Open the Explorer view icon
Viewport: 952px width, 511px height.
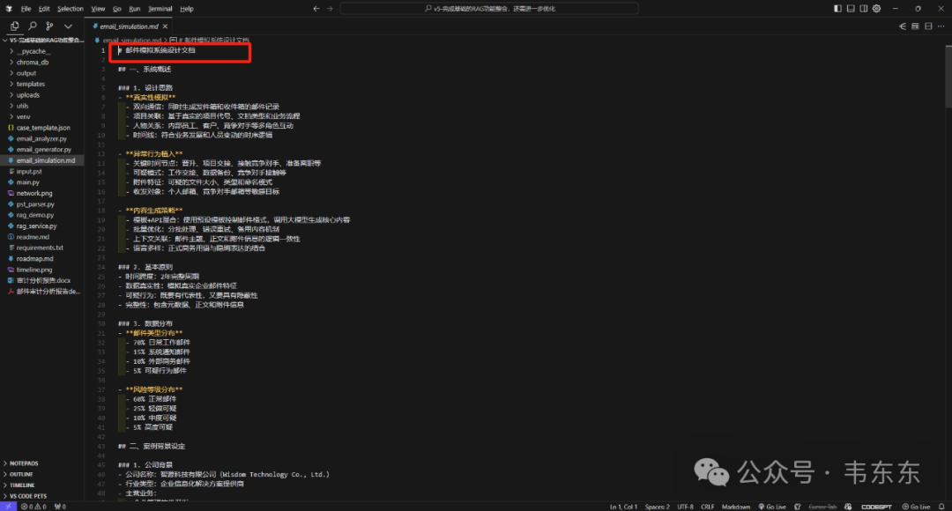15,26
